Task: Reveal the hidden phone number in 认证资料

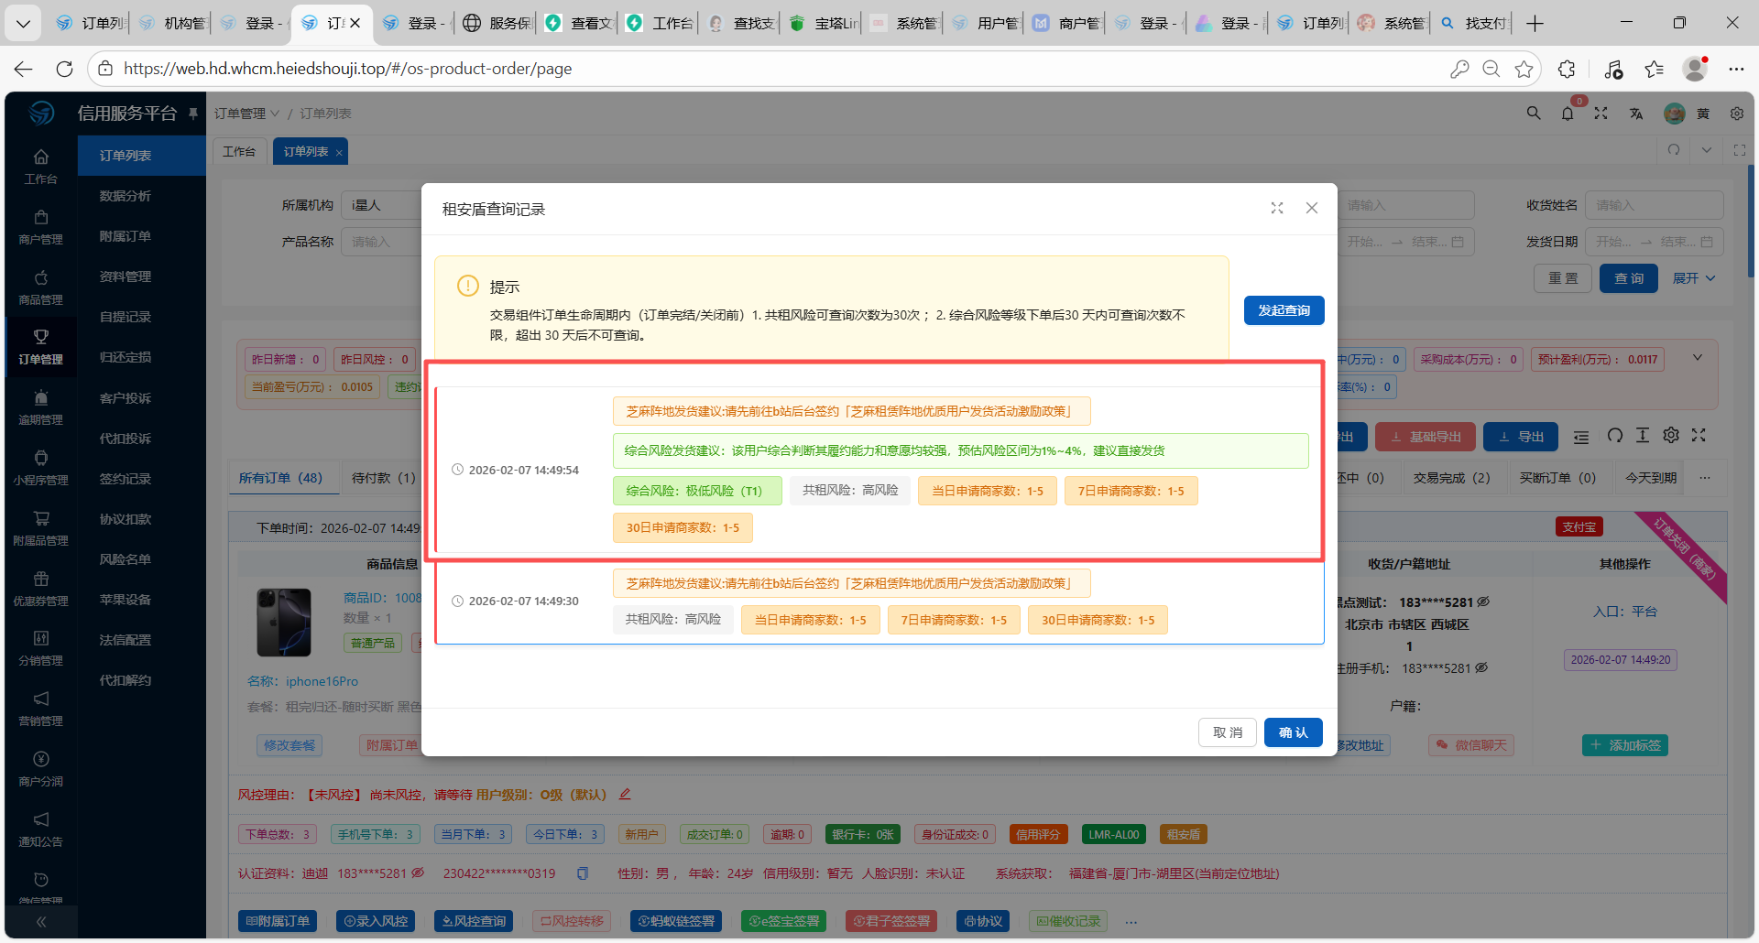Action: (x=418, y=873)
